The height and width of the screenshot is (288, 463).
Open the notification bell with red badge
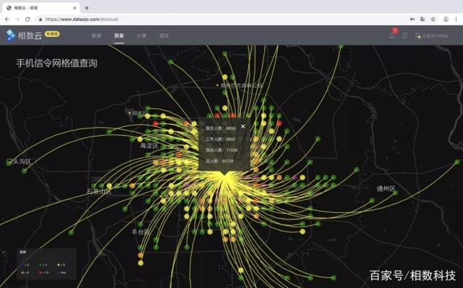[x=392, y=35]
